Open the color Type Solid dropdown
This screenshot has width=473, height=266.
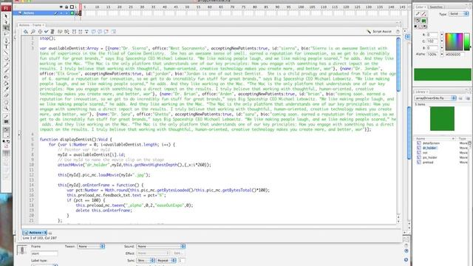click(458, 13)
